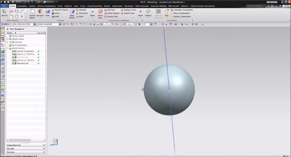
Task: Select the Point sketch tool
Action: [x=22, y=16]
